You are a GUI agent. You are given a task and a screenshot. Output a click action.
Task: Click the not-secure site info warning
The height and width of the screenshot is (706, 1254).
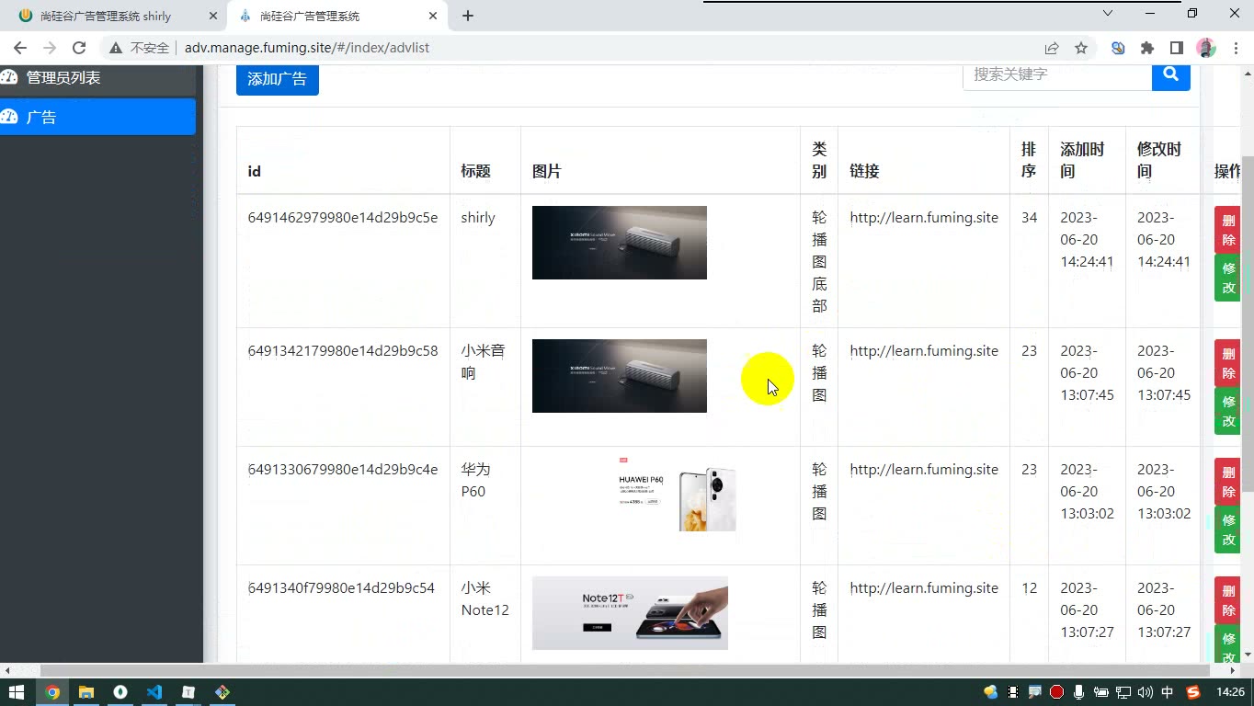(139, 48)
